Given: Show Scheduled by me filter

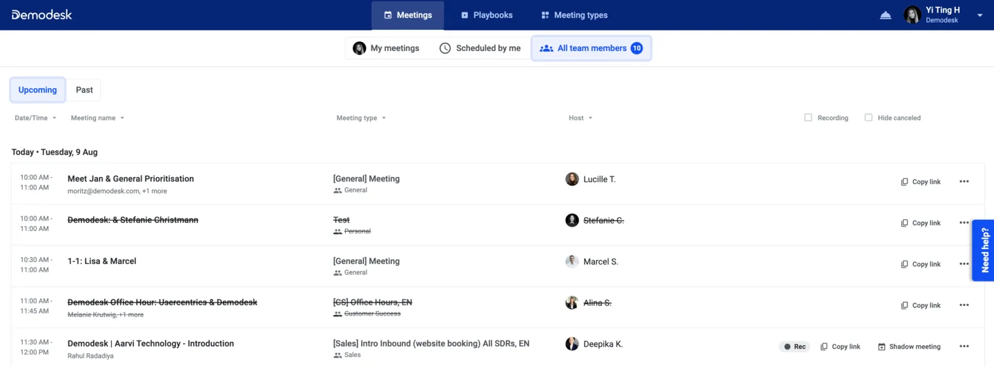Looking at the screenshot, I should (x=480, y=48).
